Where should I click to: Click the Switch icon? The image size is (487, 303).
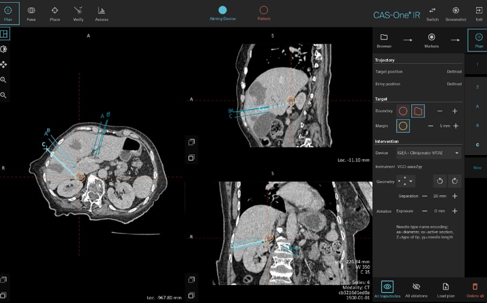coord(432,13)
